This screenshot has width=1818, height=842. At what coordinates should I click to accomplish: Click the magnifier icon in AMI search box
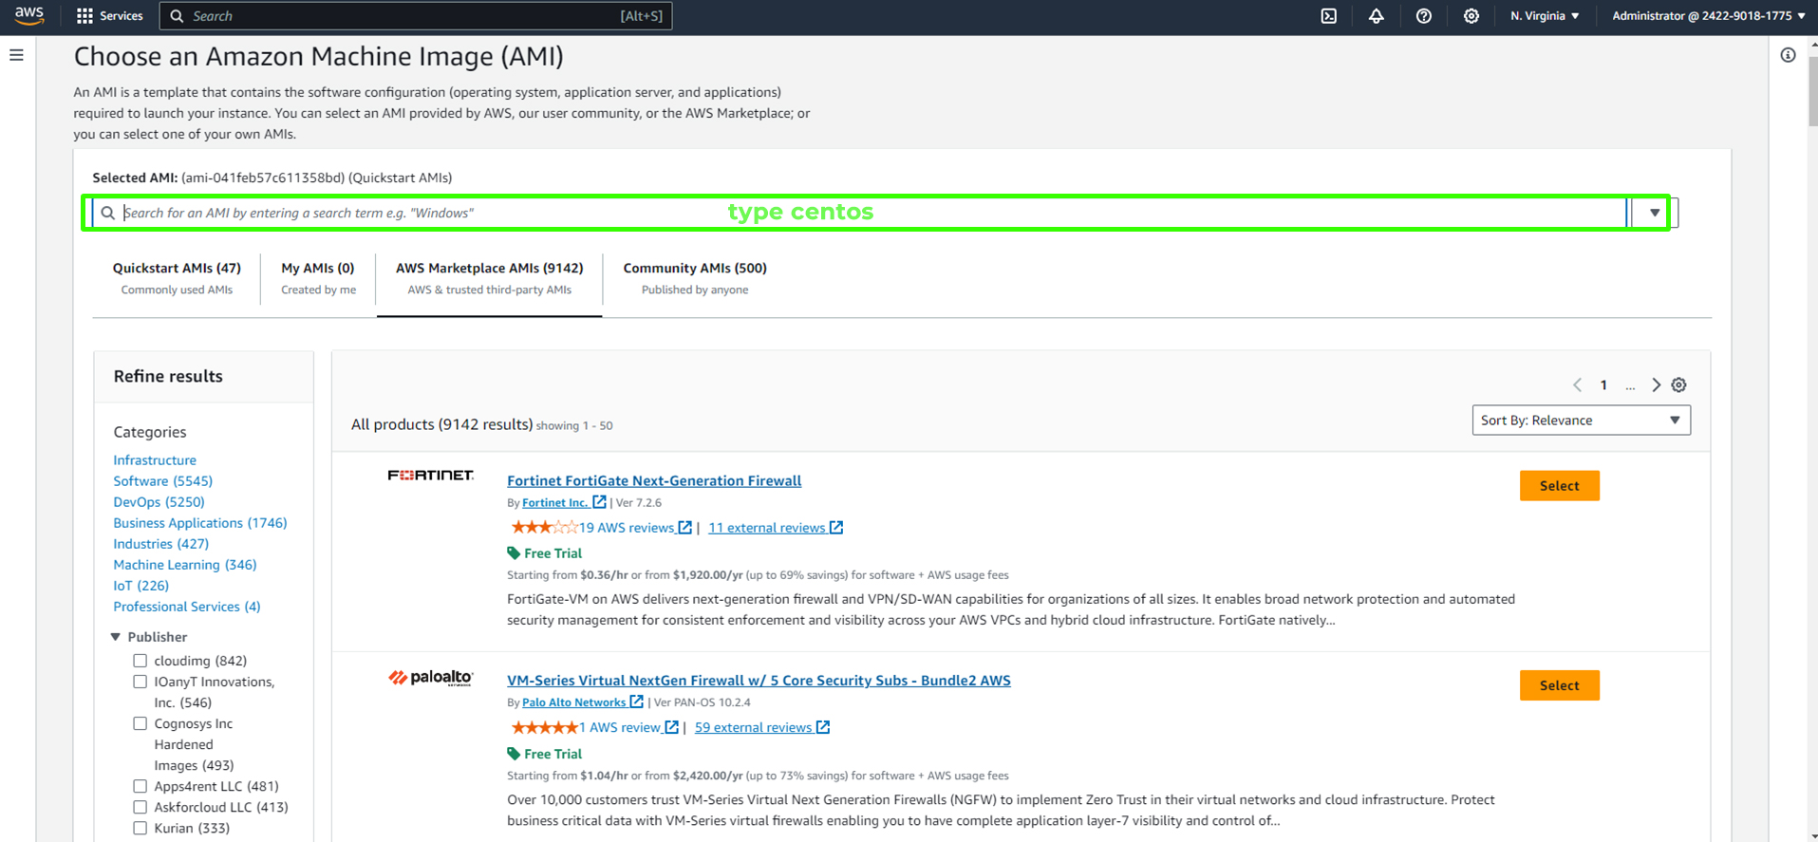[x=108, y=213]
